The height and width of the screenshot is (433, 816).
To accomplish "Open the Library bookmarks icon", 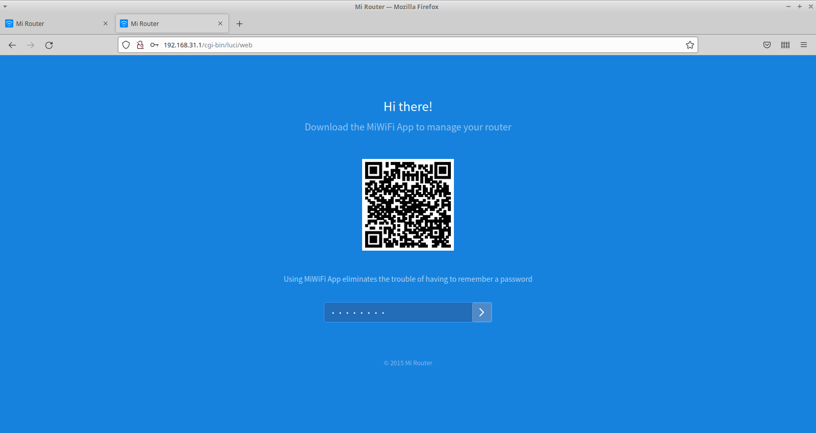I will (x=785, y=45).
